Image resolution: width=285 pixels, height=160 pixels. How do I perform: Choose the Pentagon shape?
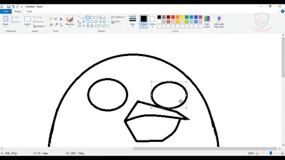88,22
